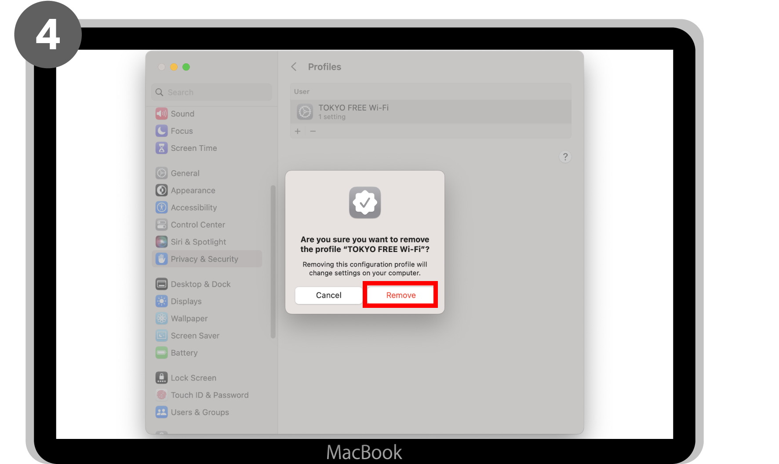779x464 pixels.
Task: Click the Appearance icon in sidebar
Action: 162,190
